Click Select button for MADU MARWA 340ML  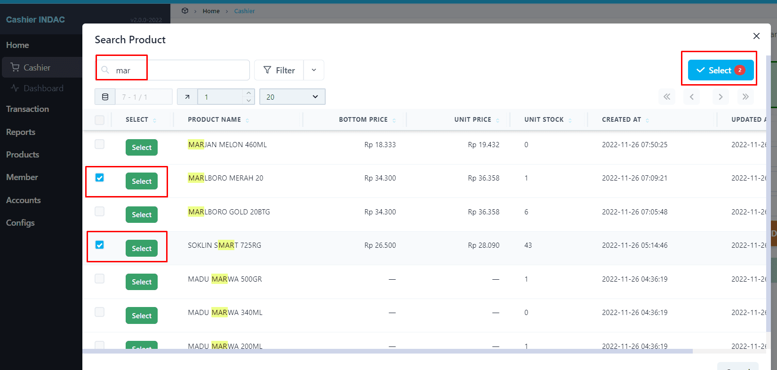142,315
